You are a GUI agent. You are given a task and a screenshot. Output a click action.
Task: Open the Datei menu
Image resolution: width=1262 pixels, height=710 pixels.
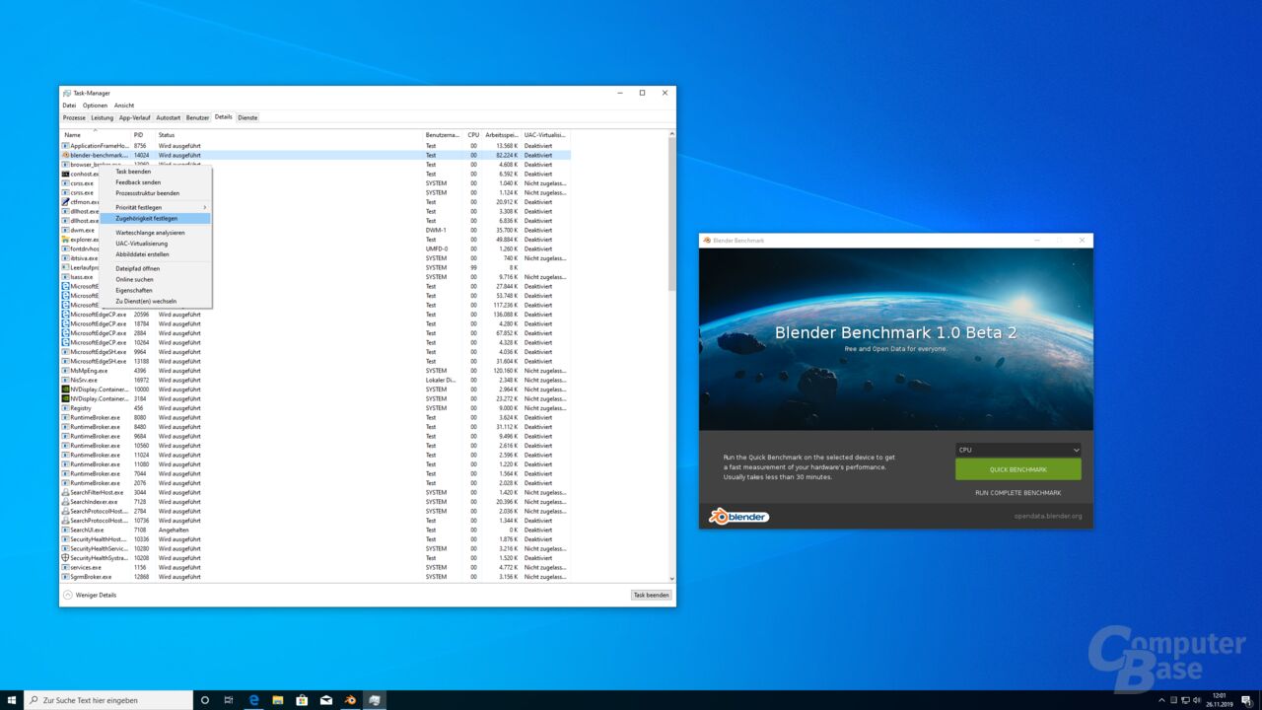coord(69,106)
